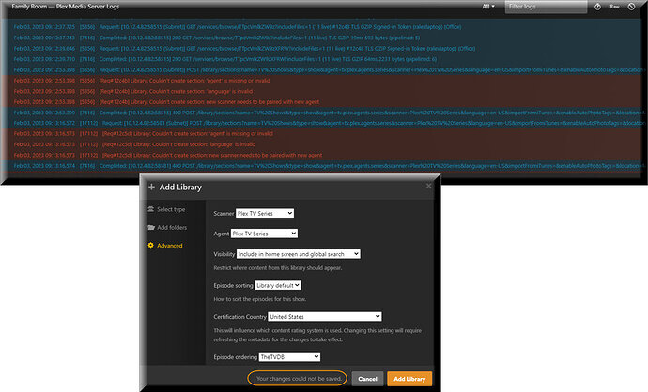Click the Advanced gear icon

(151, 245)
